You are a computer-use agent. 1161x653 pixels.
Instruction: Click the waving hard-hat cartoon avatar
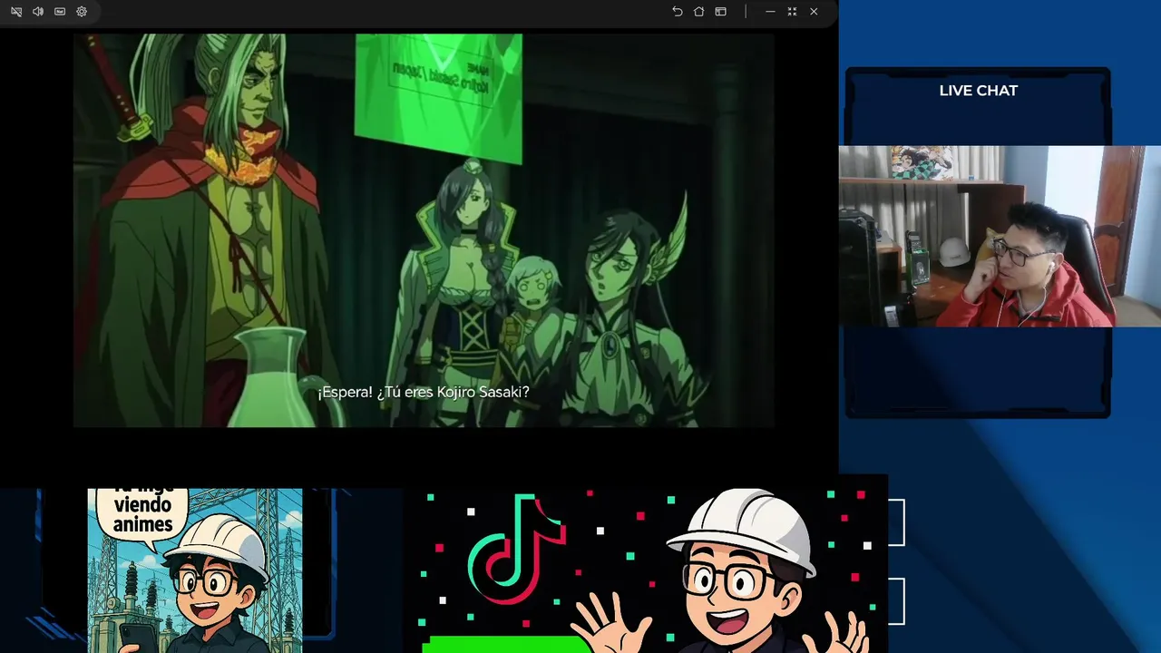726,571
